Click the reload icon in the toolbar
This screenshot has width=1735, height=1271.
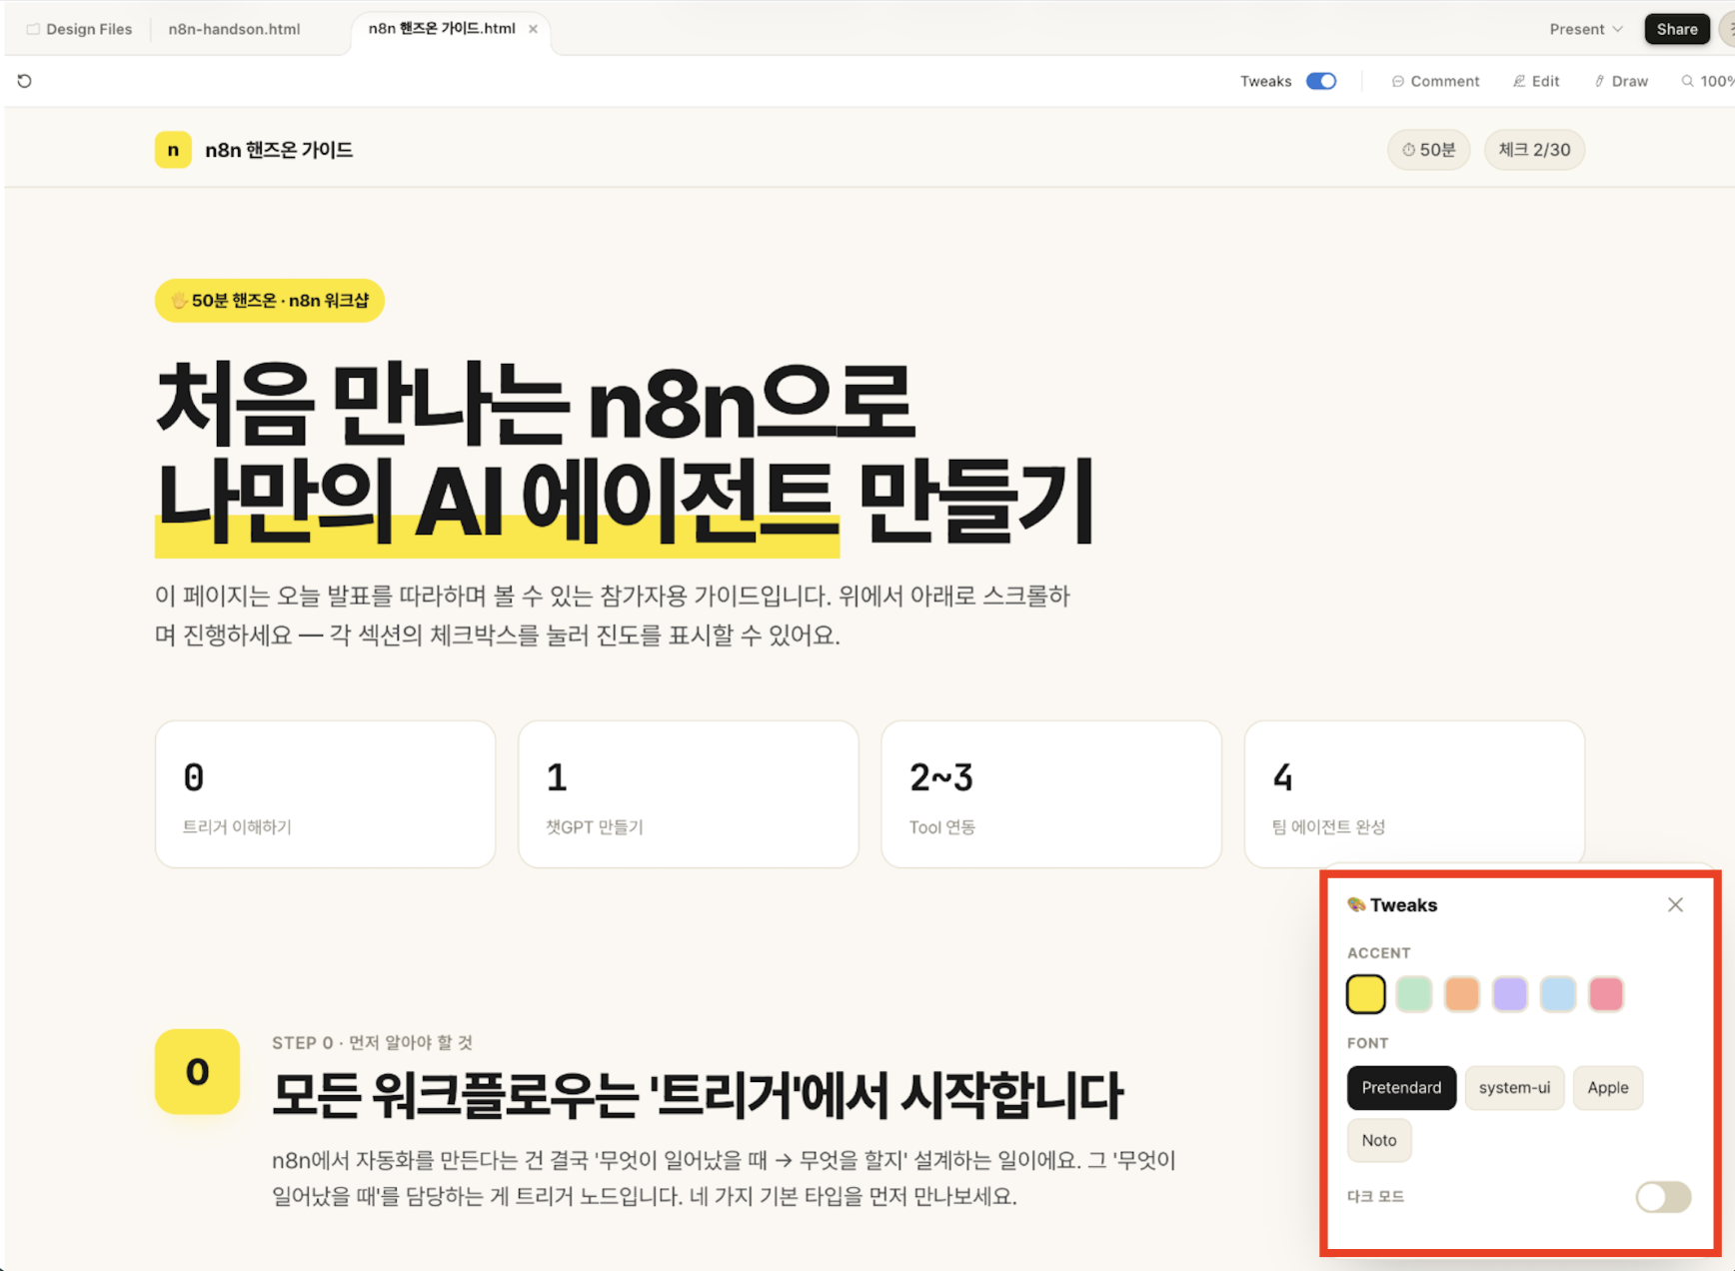25,81
